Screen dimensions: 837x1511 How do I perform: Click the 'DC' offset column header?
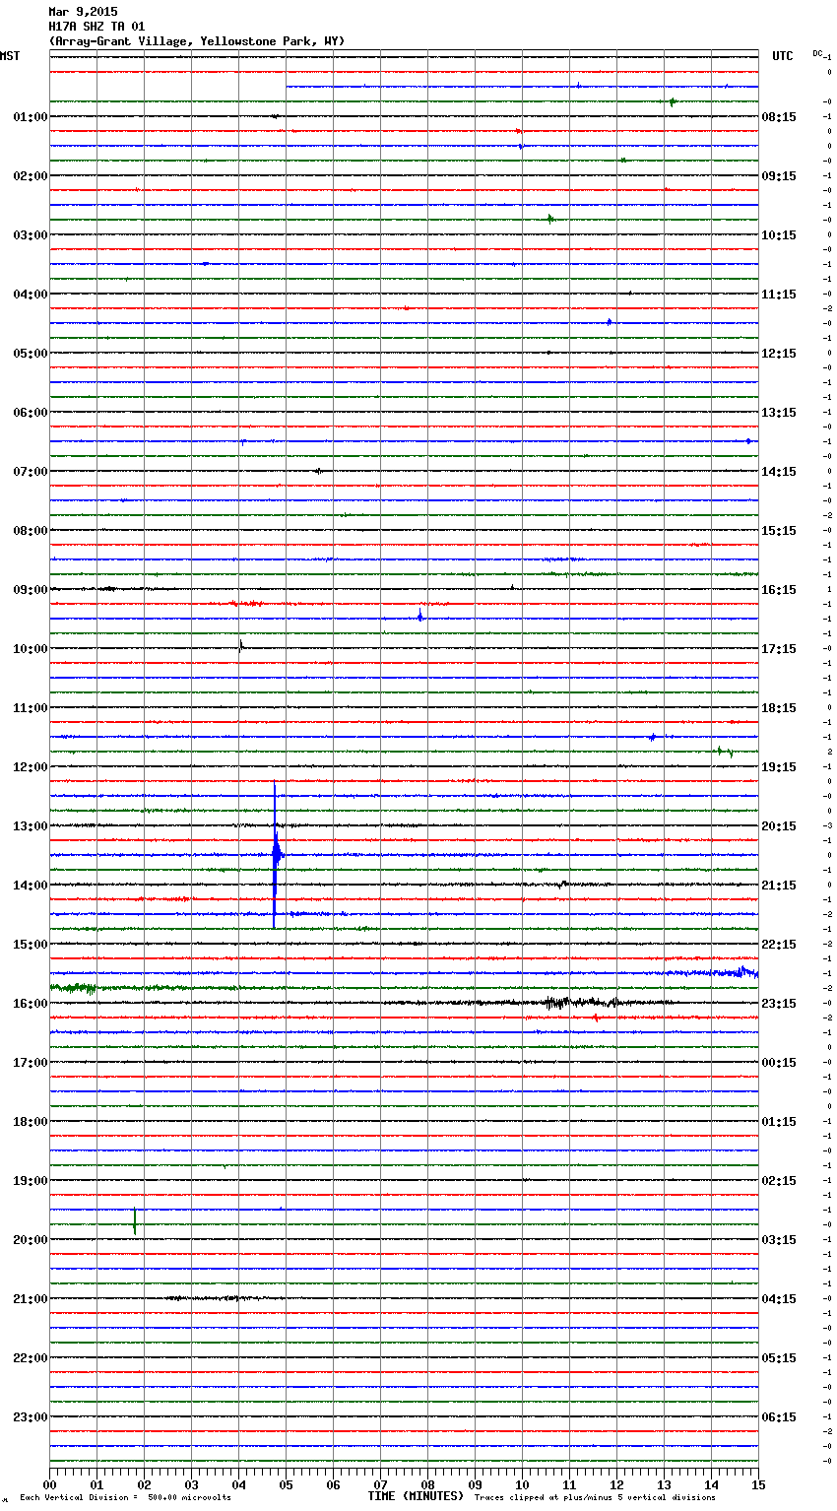[817, 53]
